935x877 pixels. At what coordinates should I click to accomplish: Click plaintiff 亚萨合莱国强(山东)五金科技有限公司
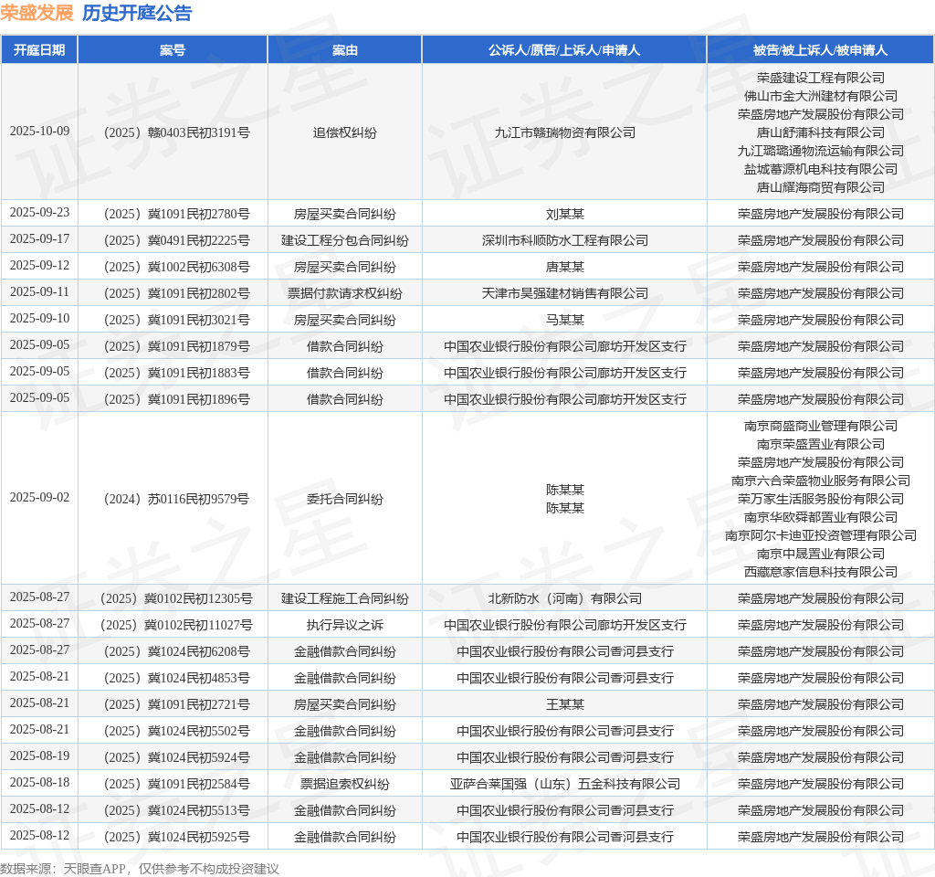pos(564,784)
